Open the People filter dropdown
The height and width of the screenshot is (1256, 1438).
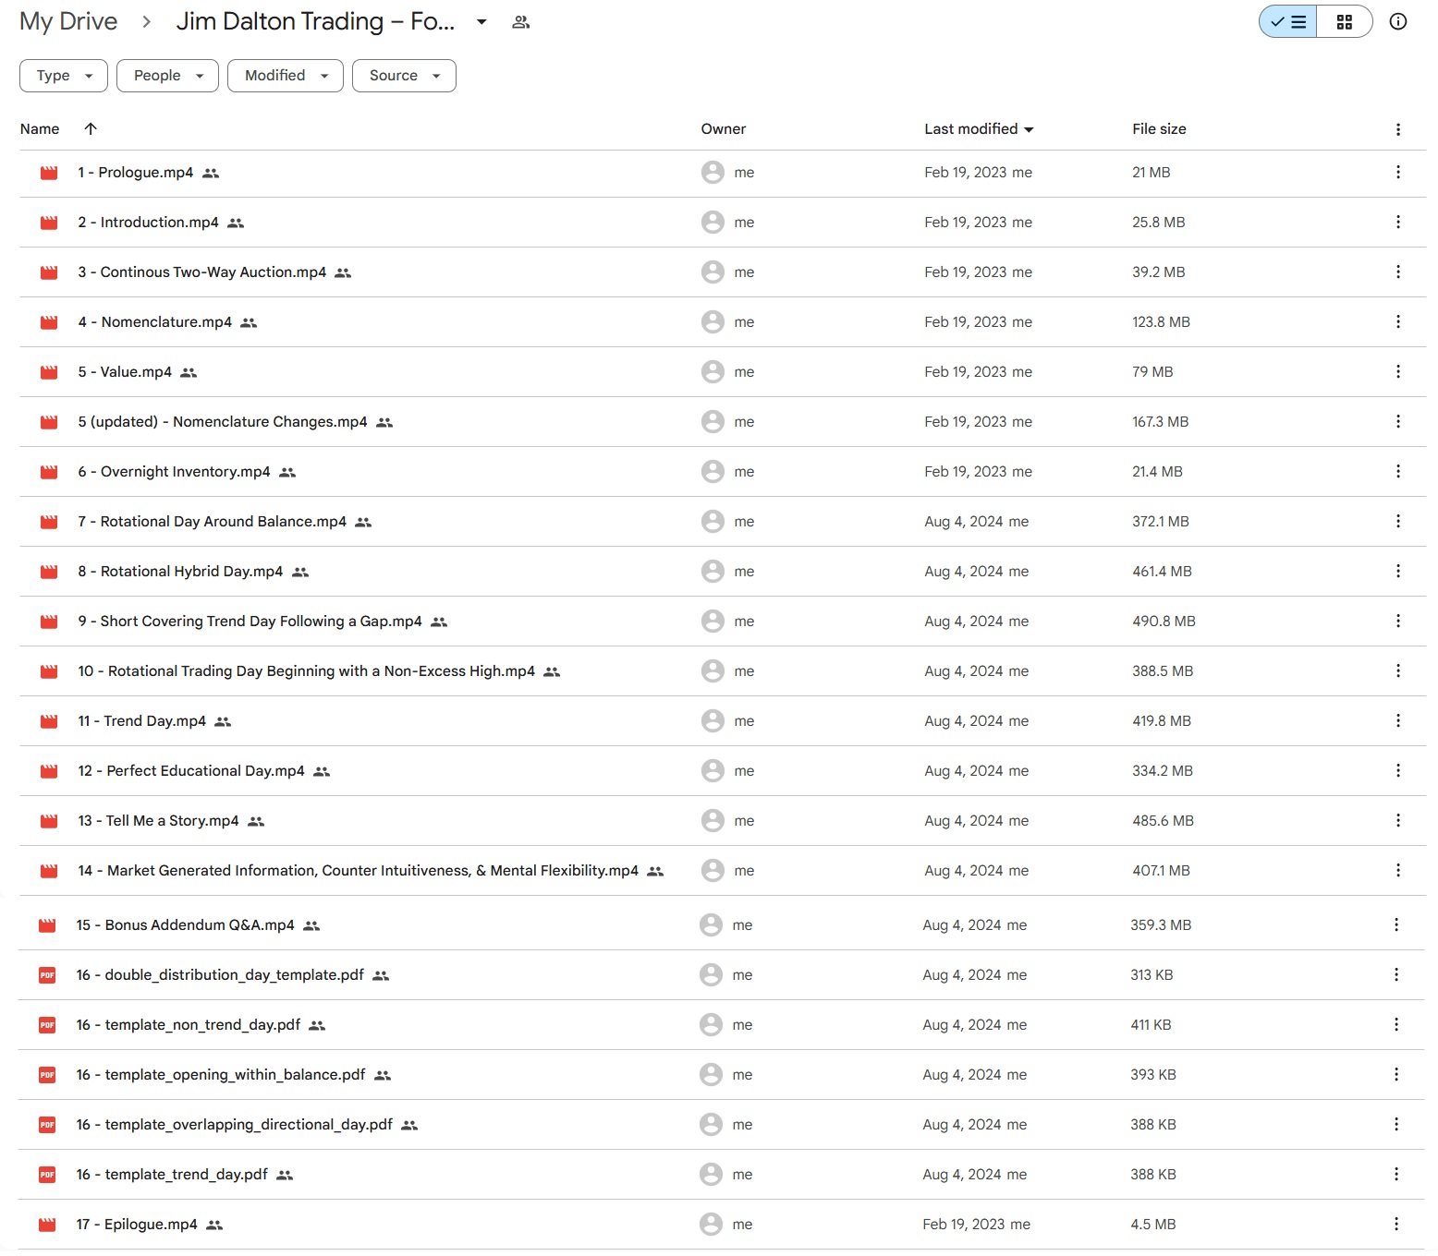pyautogui.click(x=167, y=76)
